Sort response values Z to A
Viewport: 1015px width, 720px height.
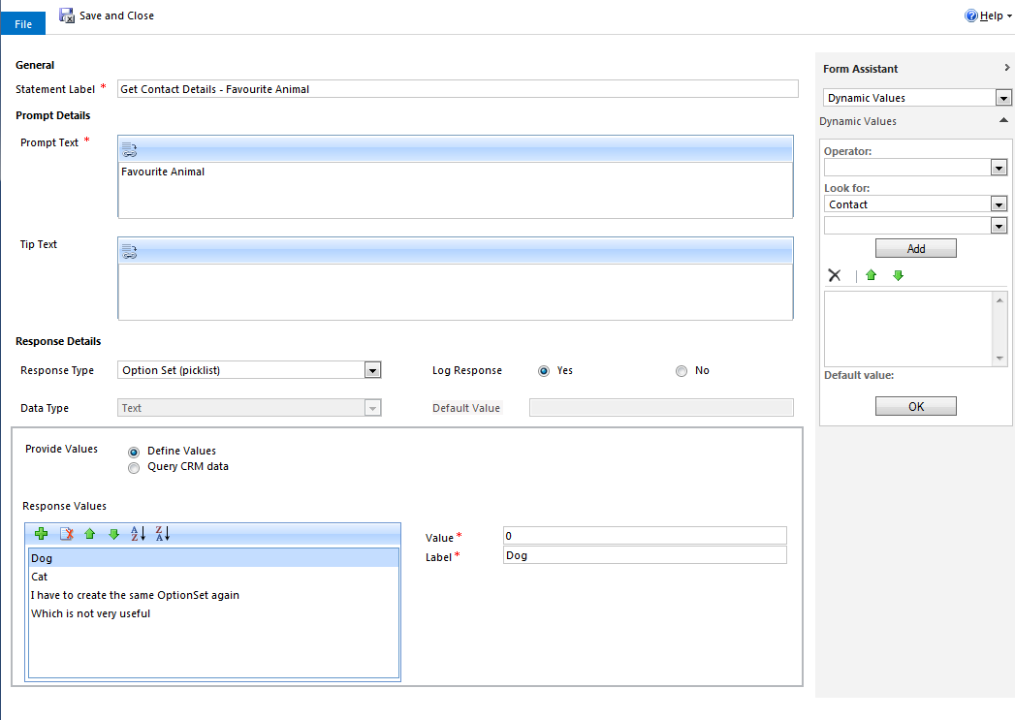[163, 534]
